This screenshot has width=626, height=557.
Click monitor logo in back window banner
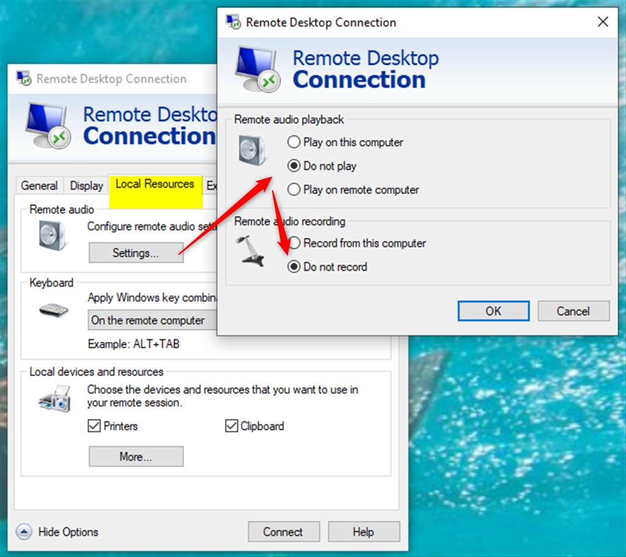(48, 126)
